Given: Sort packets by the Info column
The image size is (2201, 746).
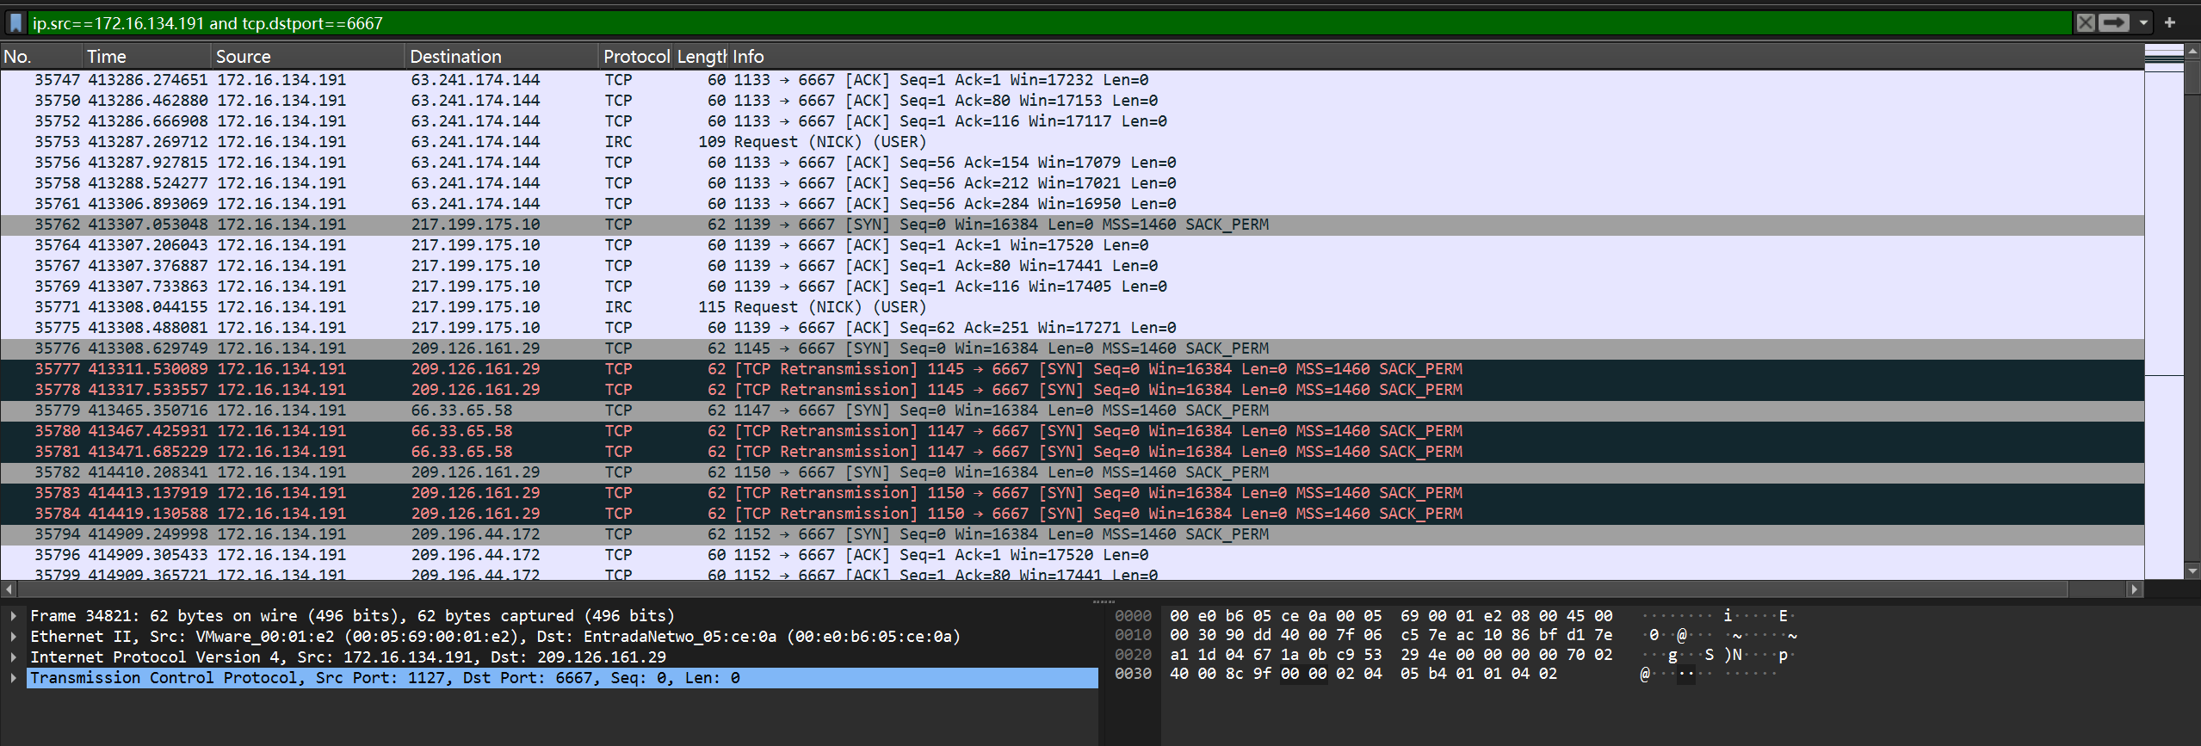Looking at the screenshot, I should tap(1436, 57).
